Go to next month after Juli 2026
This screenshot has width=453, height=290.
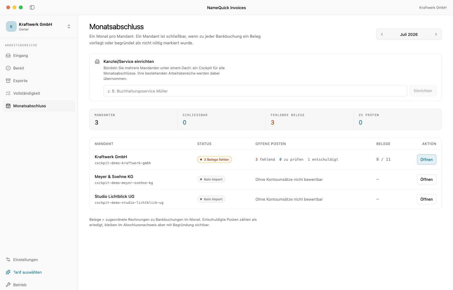(x=436, y=34)
